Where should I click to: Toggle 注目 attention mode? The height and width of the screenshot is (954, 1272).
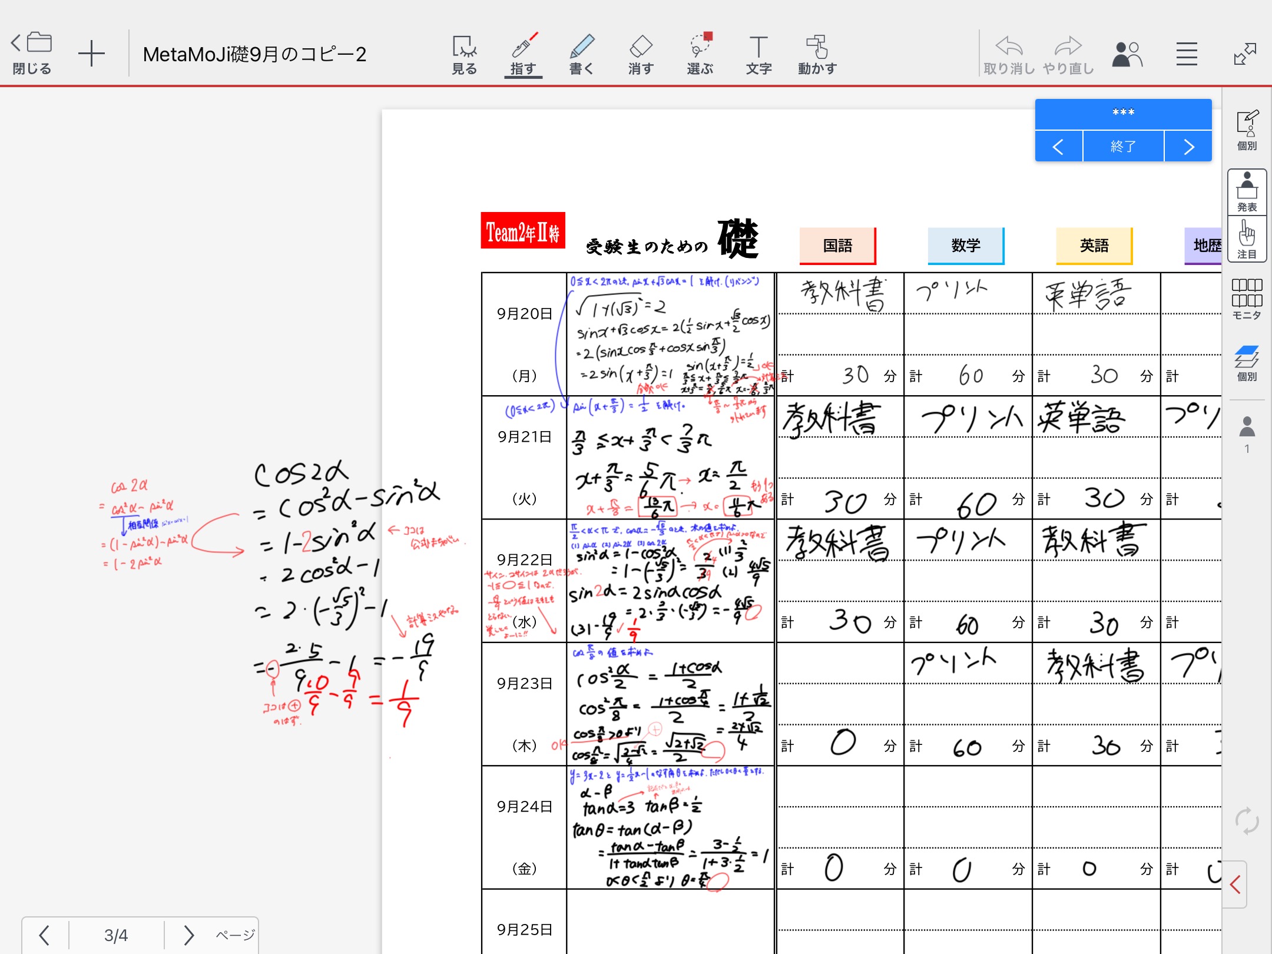pos(1247,239)
